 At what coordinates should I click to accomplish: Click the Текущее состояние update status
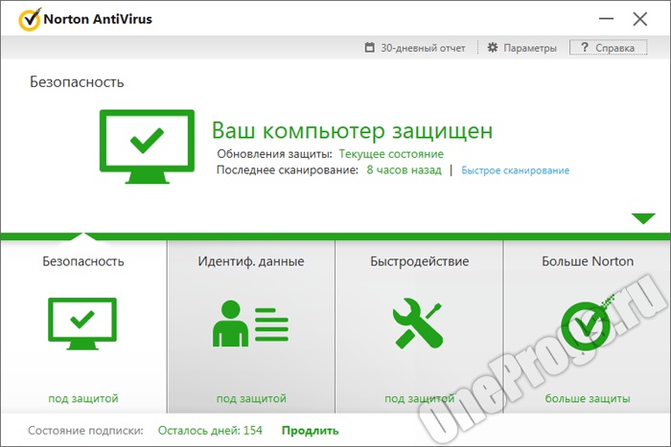pyautogui.click(x=391, y=154)
